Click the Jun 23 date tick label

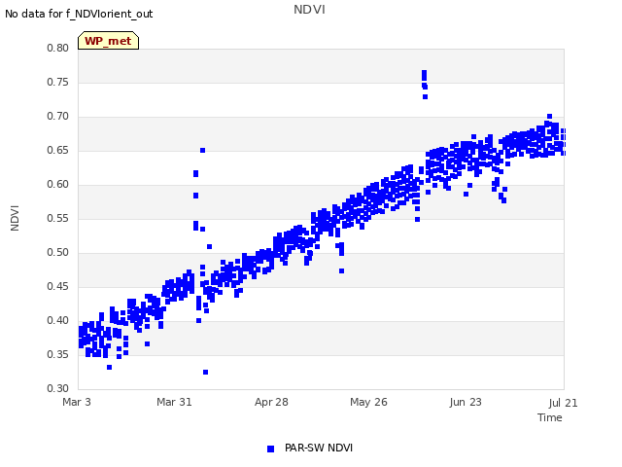[x=466, y=402]
